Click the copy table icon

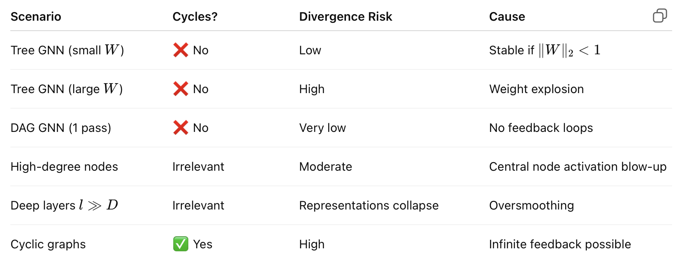tap(660, 16)
